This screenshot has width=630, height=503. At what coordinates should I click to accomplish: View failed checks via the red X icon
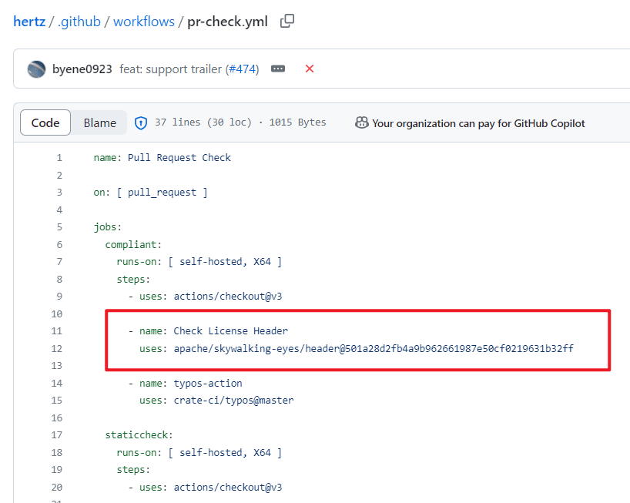click(310, 69)
